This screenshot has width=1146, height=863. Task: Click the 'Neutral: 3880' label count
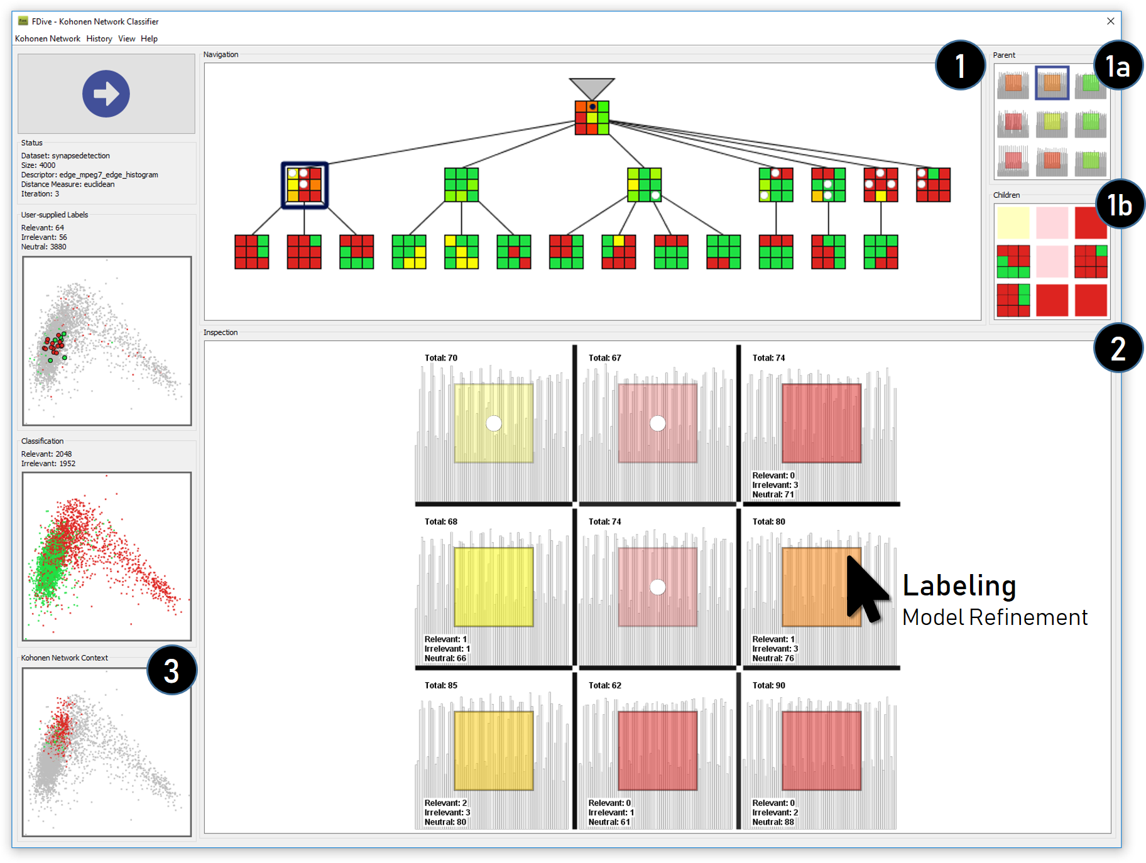tap(43, 247)
